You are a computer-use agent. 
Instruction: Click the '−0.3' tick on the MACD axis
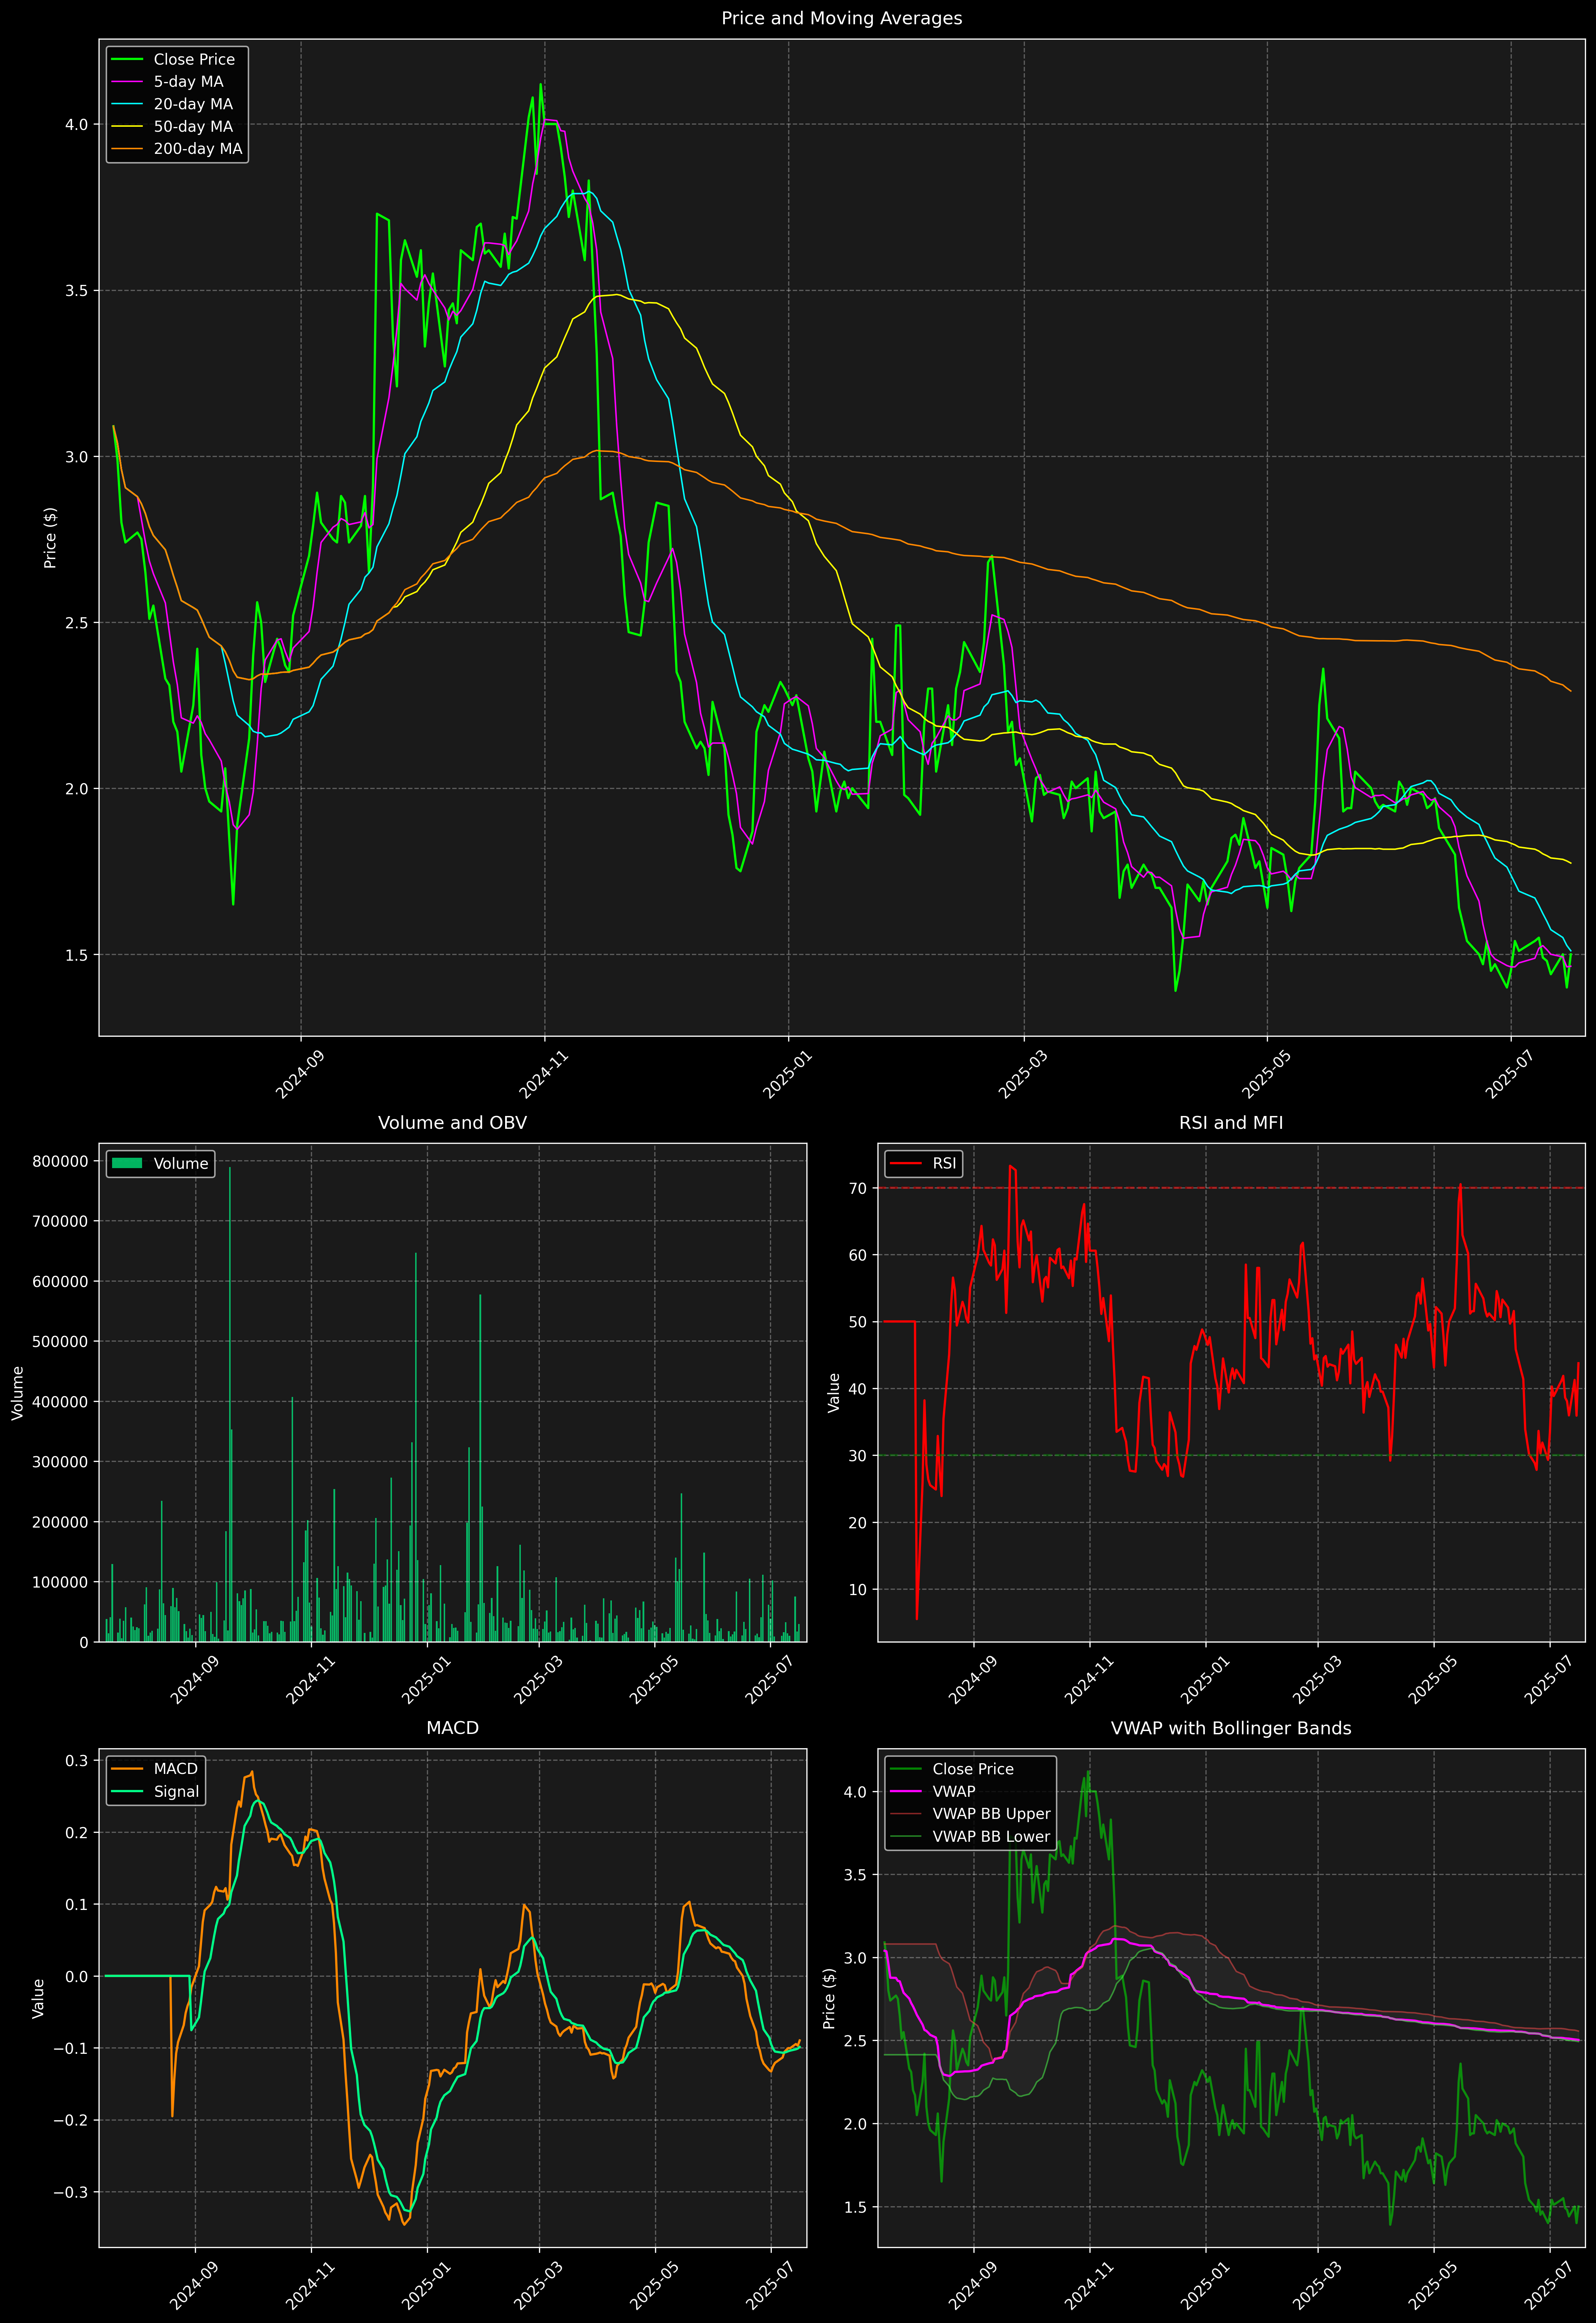click(71, 2192)
